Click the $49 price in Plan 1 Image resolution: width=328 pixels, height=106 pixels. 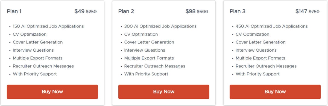point(80,11)
